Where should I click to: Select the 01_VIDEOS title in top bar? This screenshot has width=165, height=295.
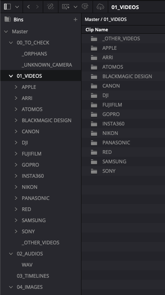(x=125, y=7)
